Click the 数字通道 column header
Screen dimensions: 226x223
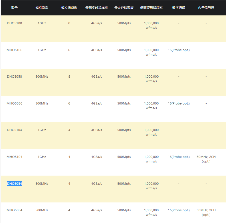179,8
